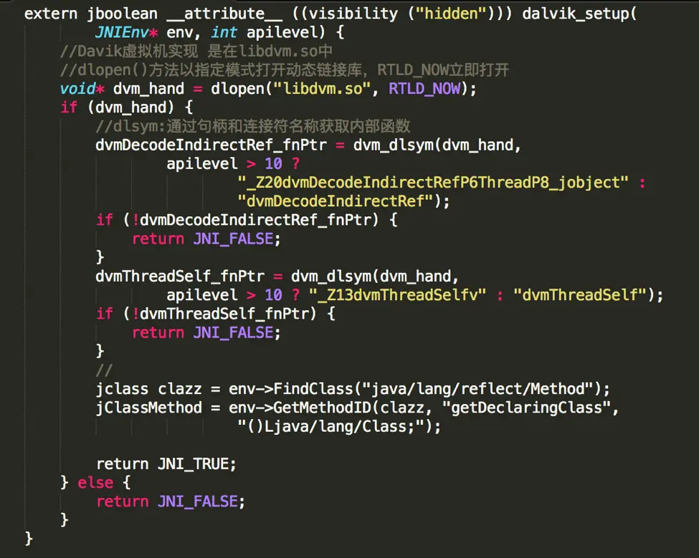Click the void* dvm_hand declaration
This screenshot has height=558, width=699.
pos(122,89)
